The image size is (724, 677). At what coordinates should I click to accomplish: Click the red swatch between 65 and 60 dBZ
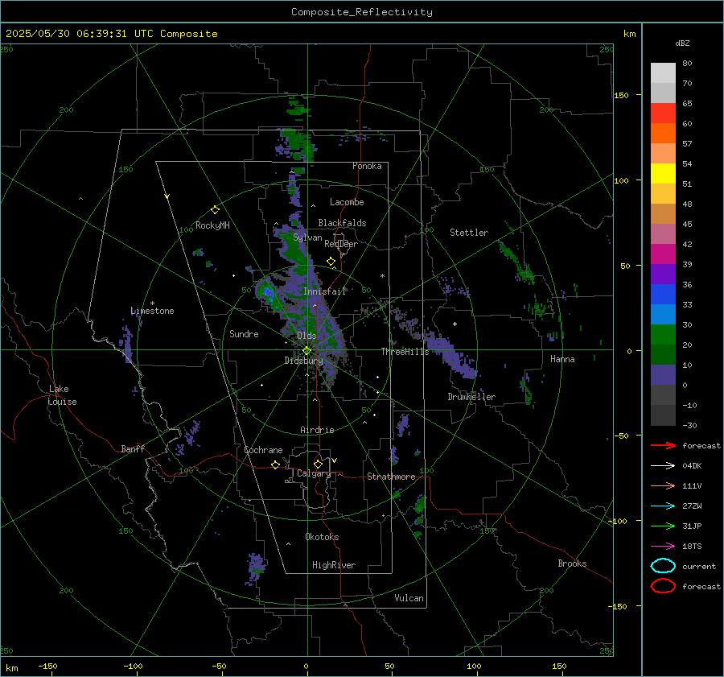[663, 114]
